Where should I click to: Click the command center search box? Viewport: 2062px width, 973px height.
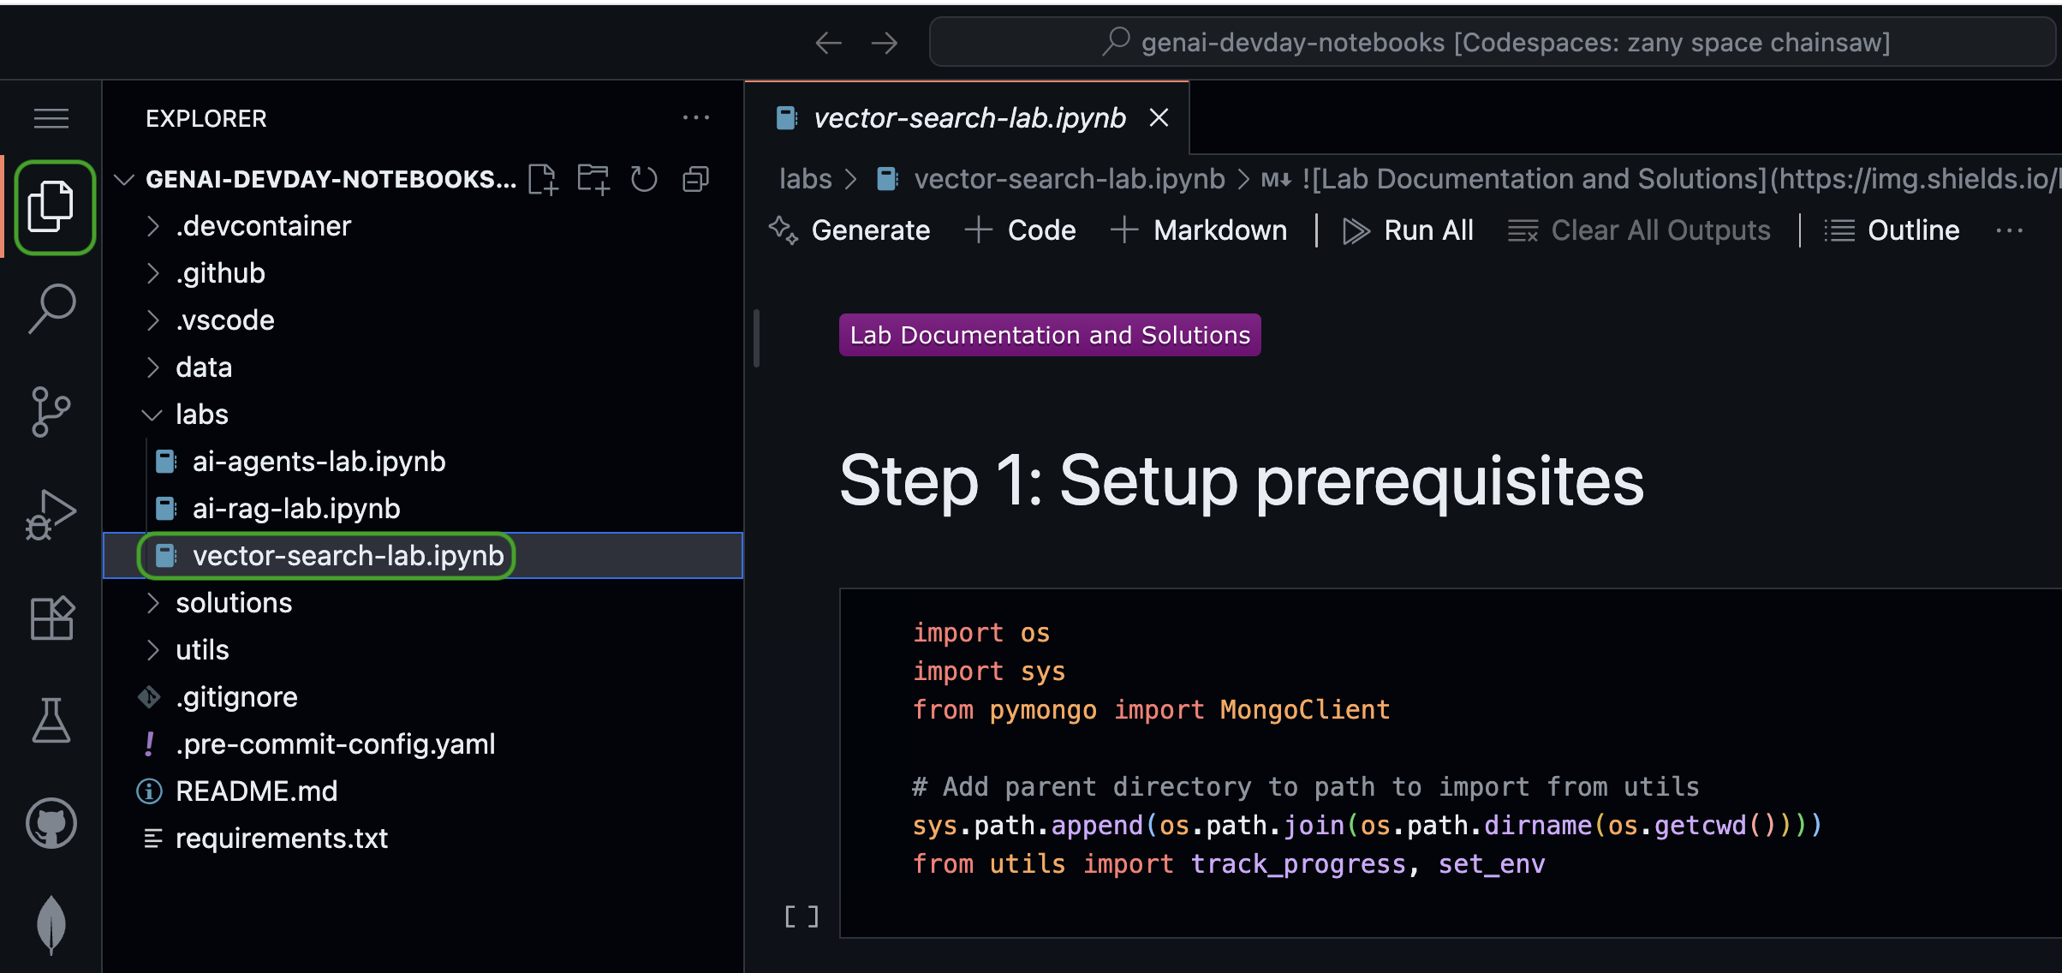(x=1493, y=42)
